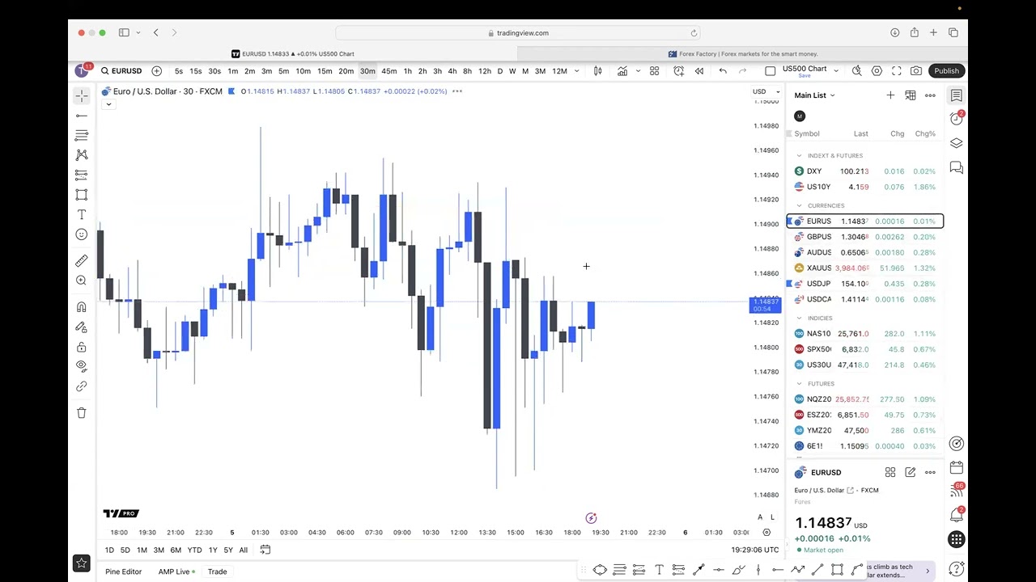
Task: Toggle stay in drawing mode
Action: [82, 327]
